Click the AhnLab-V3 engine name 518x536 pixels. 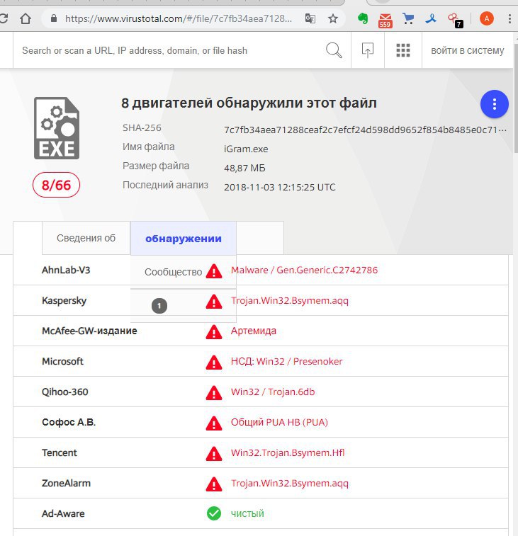[66, 270]
